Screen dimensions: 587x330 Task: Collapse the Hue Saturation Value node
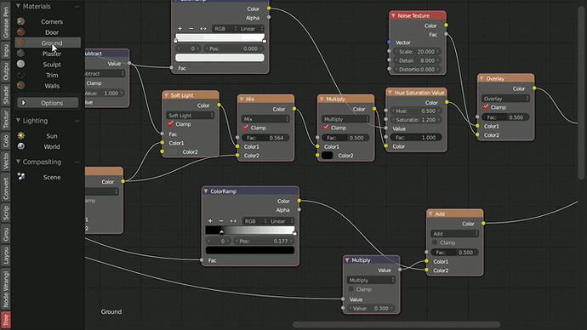pyautogui.click(x=390, y=93)
